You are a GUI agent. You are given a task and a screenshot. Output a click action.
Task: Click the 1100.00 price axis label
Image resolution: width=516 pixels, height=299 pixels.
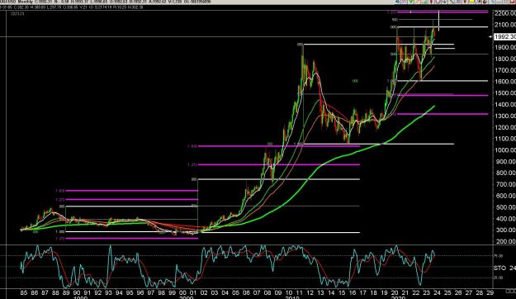504,139
